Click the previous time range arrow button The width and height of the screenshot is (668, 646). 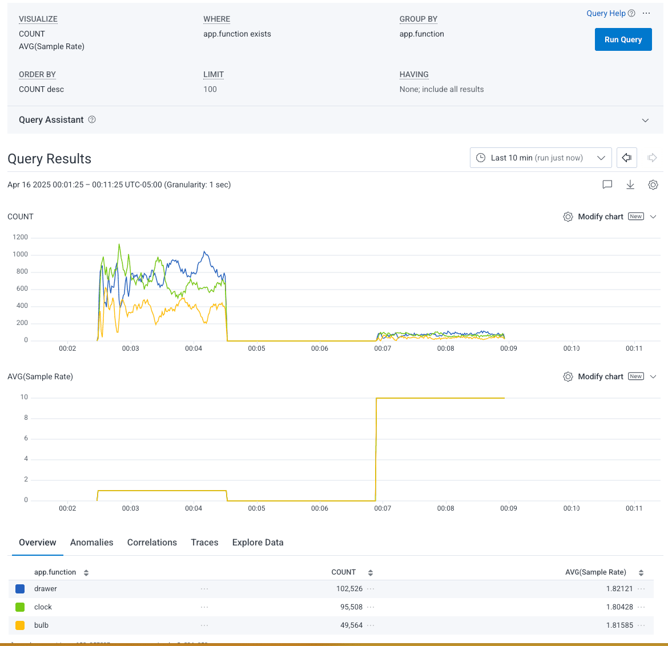click(x=627, y=158)
